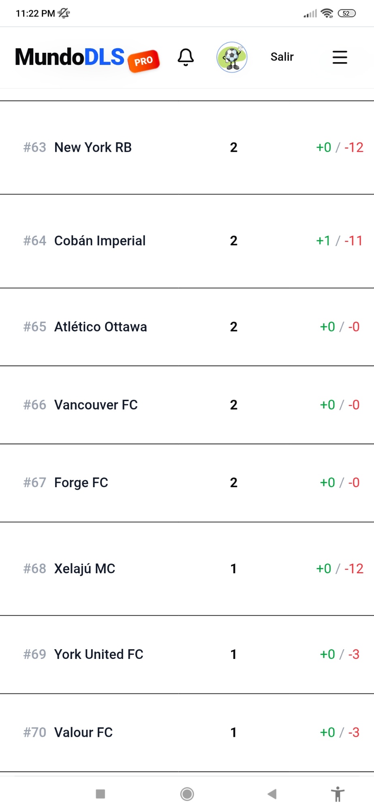Tap the Salir logout link
374x812 pixels.
pos(282,57)
